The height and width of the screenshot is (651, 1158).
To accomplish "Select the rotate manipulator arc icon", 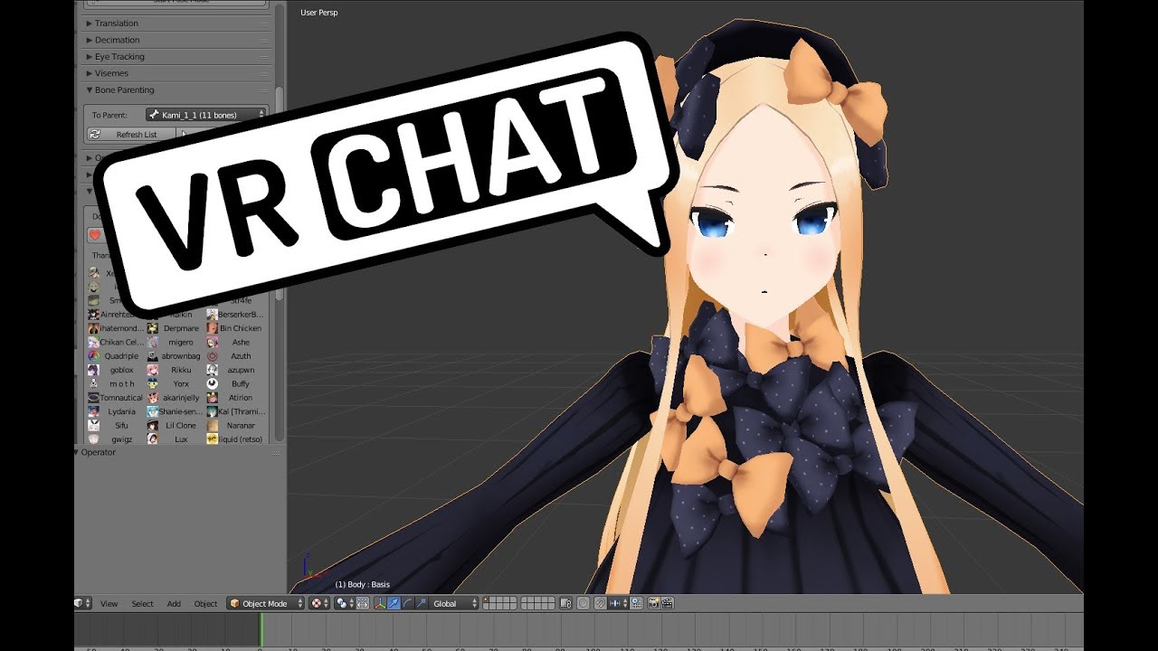I will (407, 603).
